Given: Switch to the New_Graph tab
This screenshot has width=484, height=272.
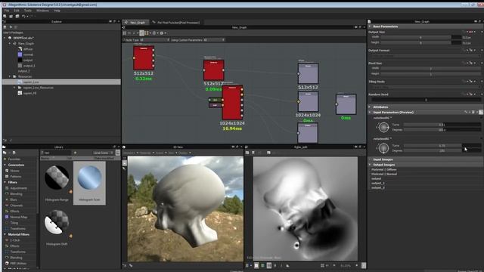Looking at the screenshot, I should [x=135, y=22].
